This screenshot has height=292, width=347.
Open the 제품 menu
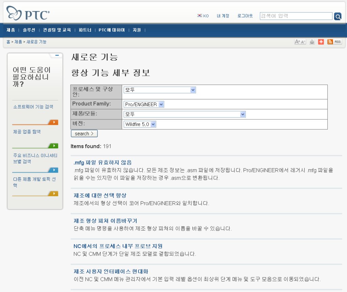click(11, 30)
